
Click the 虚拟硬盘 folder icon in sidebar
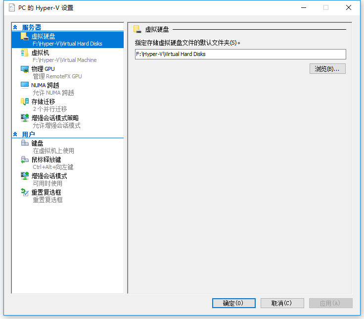(x=25, y=36)
